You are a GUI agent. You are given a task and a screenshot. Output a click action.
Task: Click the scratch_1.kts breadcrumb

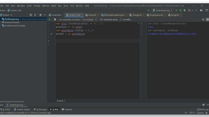14,10
